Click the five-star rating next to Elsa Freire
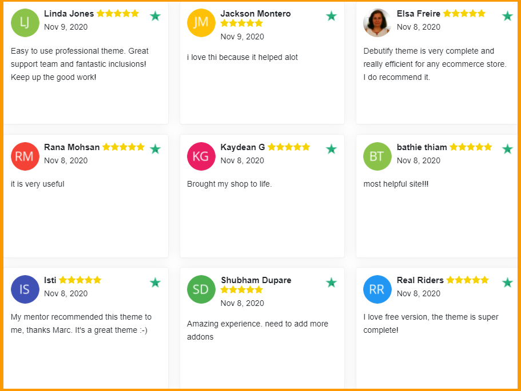 pyautogui.click(x=464, y=14)
